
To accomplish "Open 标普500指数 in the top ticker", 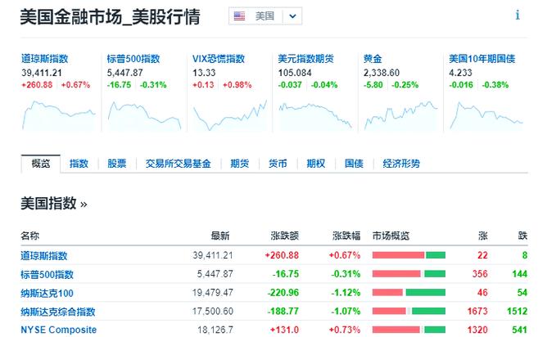I will pyautogui.click(x=133, y=59).
